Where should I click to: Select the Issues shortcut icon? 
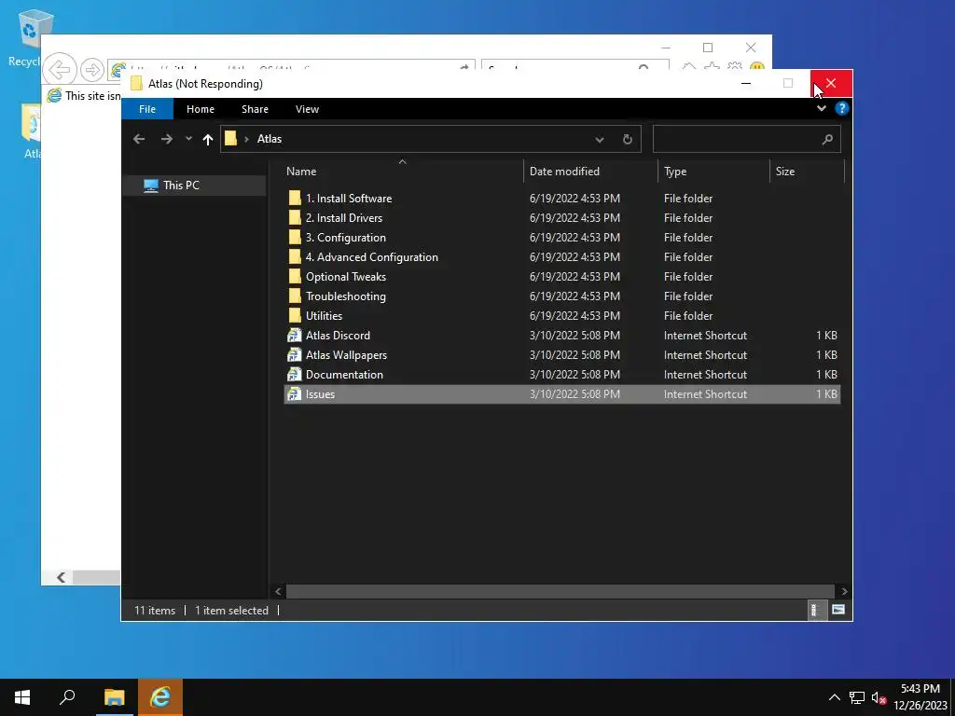point(295,394)
